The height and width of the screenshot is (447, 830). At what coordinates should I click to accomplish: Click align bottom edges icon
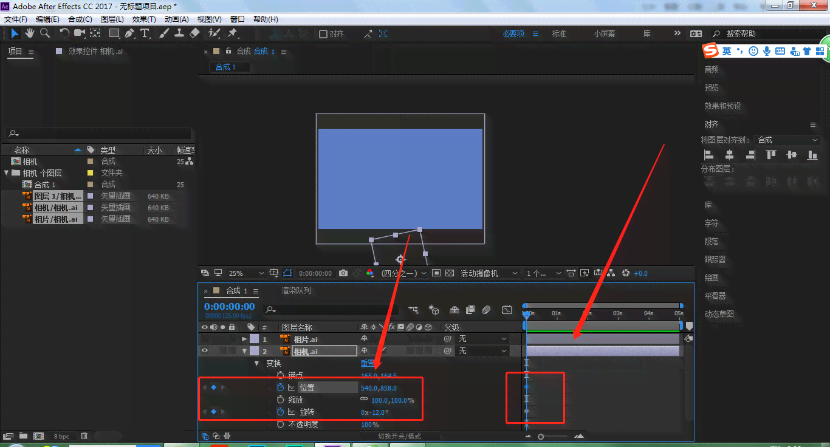[x=813, y=155]
